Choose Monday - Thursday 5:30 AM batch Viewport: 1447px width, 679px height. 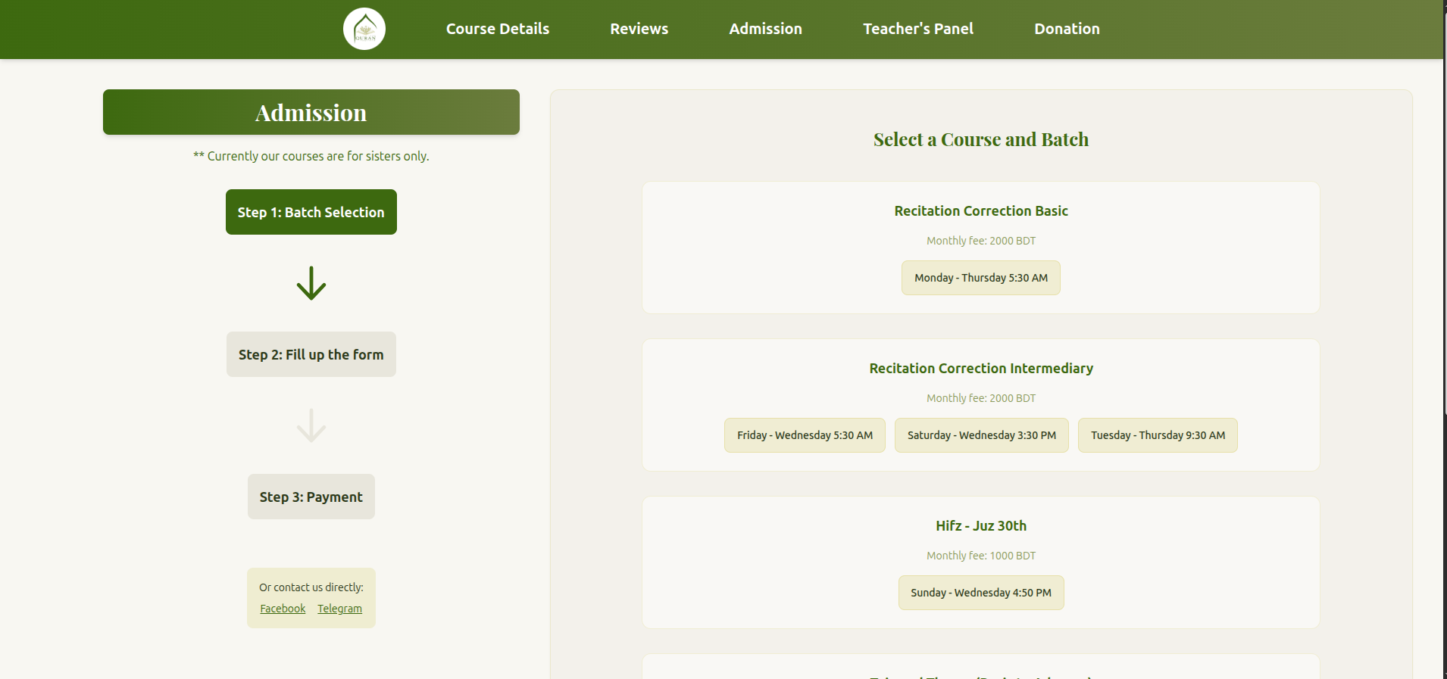pyautogui.click(x=981, y=278)
